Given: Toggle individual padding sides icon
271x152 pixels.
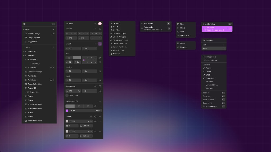Looking at the screenshot, I should tap(100, 71).
